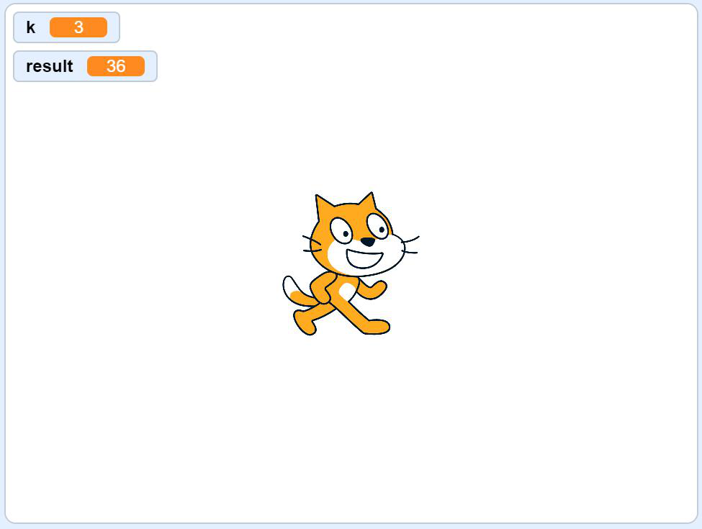This screenshot has height=529, width=702.
Task: Click the "k" label text
Action: pyautogui.click(x=30, y=27)
